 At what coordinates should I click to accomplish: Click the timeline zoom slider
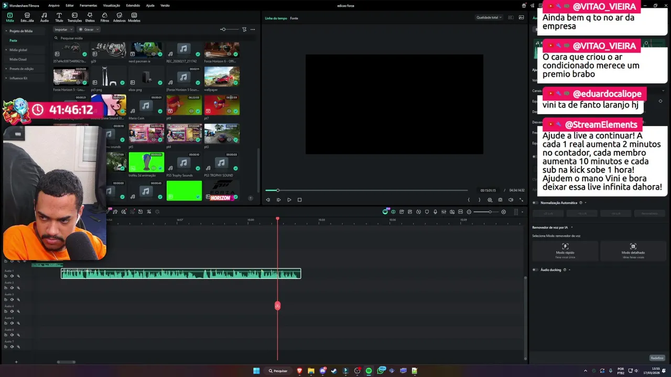point(486,212)
